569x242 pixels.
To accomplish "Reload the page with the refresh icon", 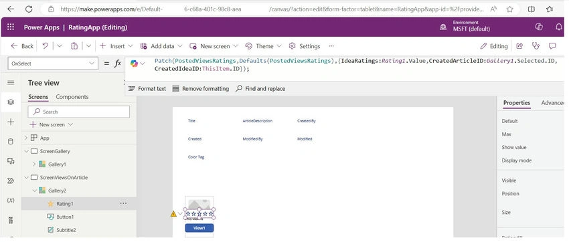I will [x=29, y=9].
